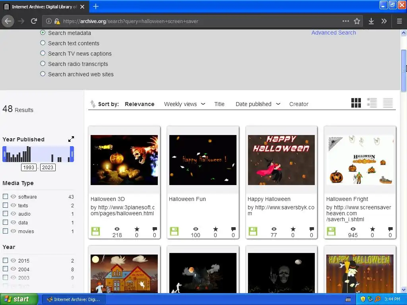The image size is (407, 305).
Task: Check the data media type box
Action: pos(5,222)
